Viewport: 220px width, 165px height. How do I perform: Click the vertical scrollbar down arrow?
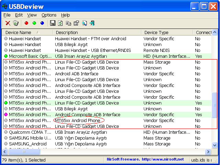click(x=215, y=145)
